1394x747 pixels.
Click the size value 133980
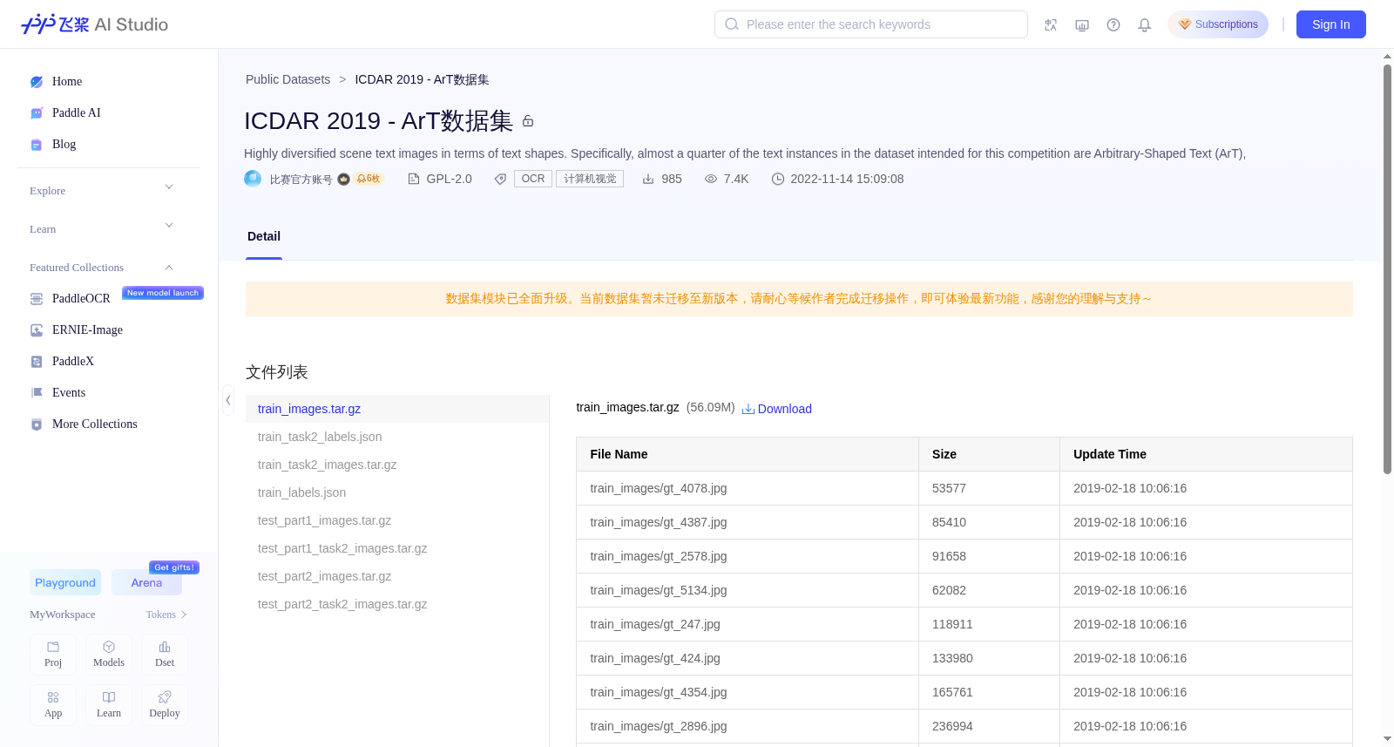tap(952, 658)
